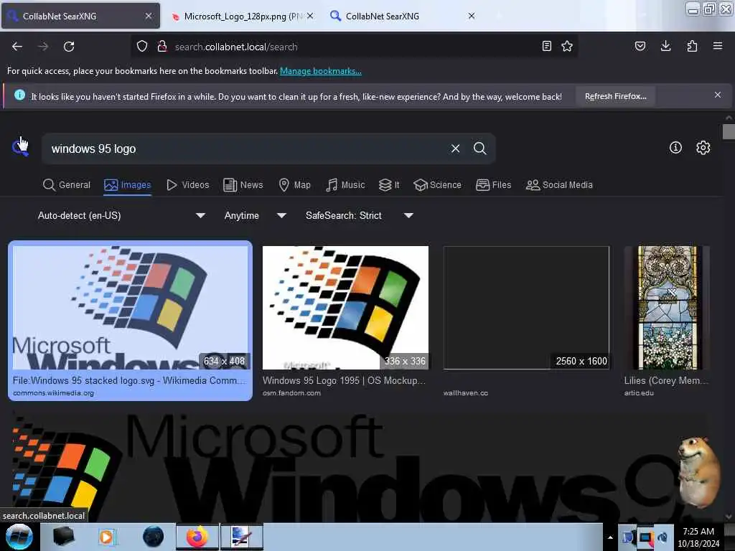The width and height of the screenshot is (735, 551).
Task: Click the page vertical scrollbar thumb
Action: point(728,132)
